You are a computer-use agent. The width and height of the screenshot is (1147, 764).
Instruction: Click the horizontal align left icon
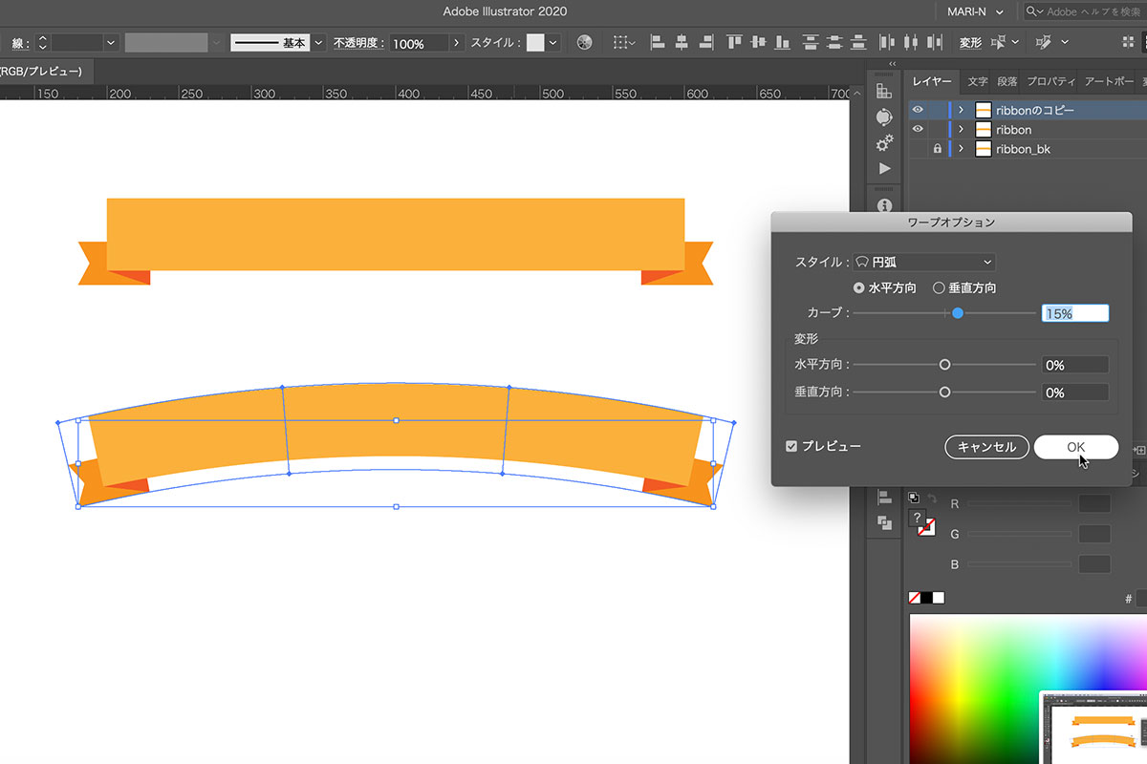pyautogui.click(x=658, y=43)
